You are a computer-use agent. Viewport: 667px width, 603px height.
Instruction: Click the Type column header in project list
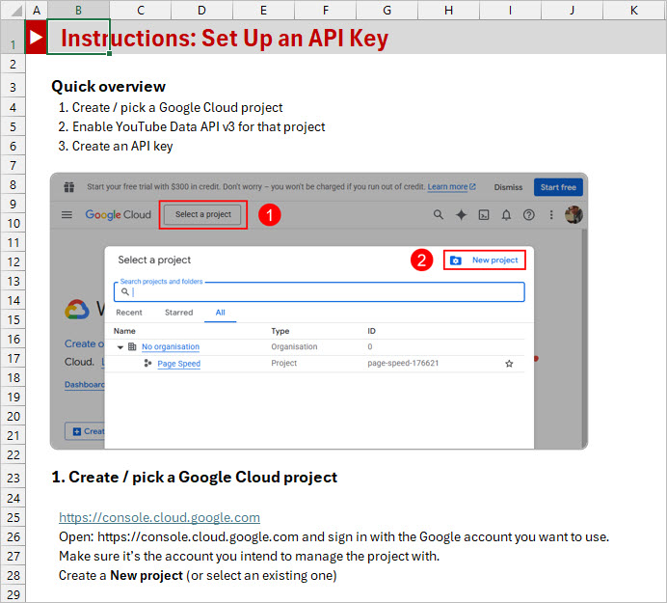(280, 331)
